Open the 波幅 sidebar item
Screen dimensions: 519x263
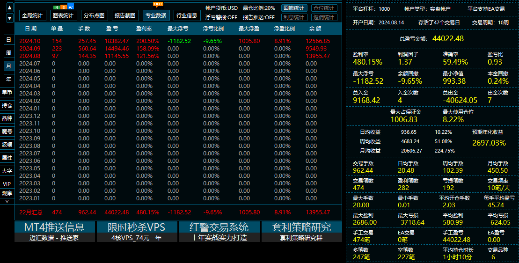coord(7,145)
